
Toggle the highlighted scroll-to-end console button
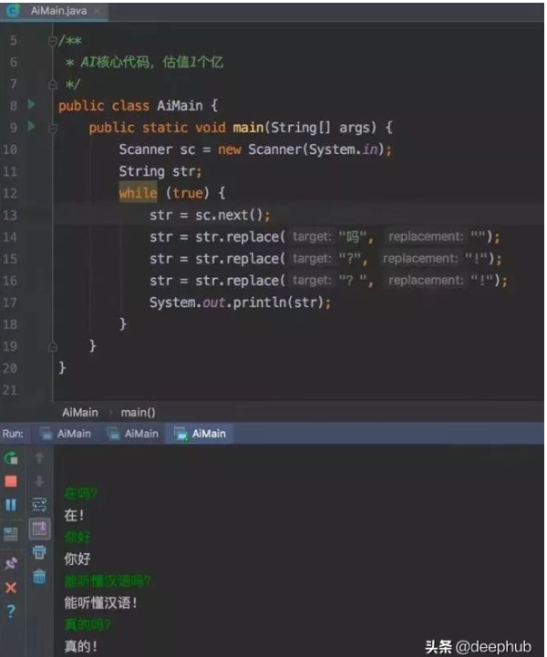pyautogui.click(x=39, y=529)
